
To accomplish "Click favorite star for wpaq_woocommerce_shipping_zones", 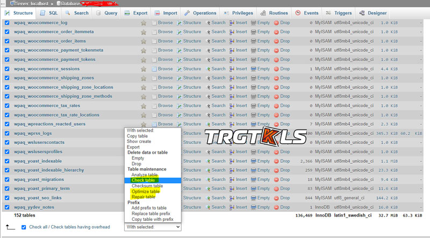I will pyautogui.click(x=144, y=78).
